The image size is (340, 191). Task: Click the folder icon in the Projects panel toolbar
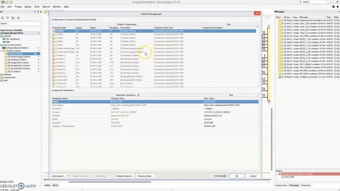tap(7, 18)
